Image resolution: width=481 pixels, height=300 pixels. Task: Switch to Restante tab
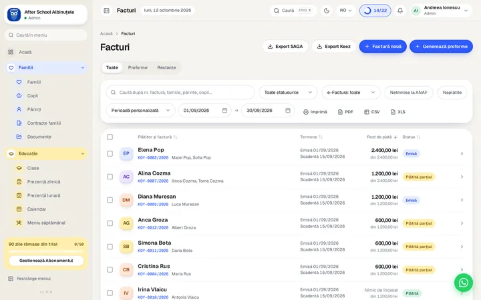pyautogui.click(x=166, y=67)
